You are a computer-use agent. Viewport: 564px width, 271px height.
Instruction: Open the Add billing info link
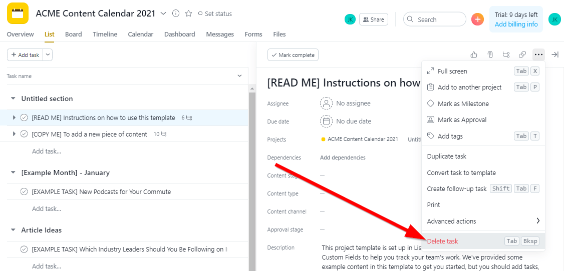click(x=516, y=24)
